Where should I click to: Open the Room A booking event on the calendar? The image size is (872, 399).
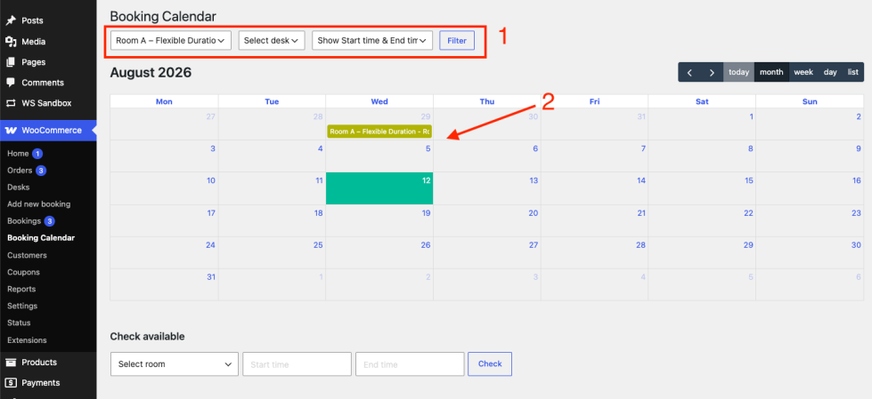click(379, 132)
